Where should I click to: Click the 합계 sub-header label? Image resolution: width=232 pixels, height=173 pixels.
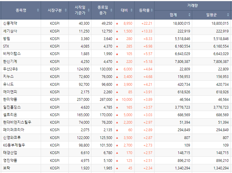(173, 15)
